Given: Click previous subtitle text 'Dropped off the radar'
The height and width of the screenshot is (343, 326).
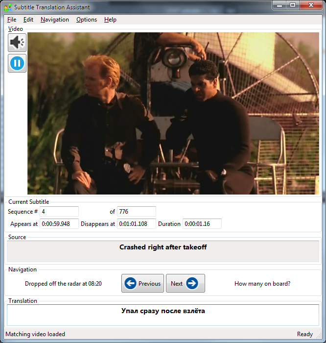Looking at the screenshot, I should coord(63,284).
